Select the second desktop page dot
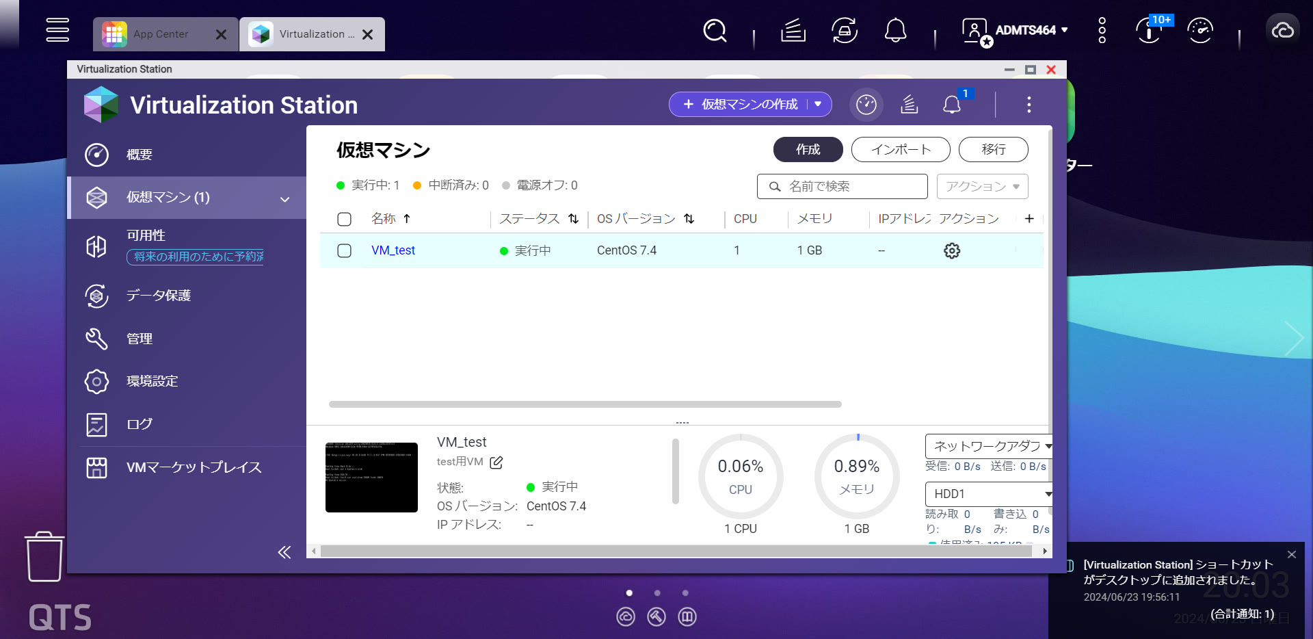Screen dimensions: 1313x639 (657, 593)
